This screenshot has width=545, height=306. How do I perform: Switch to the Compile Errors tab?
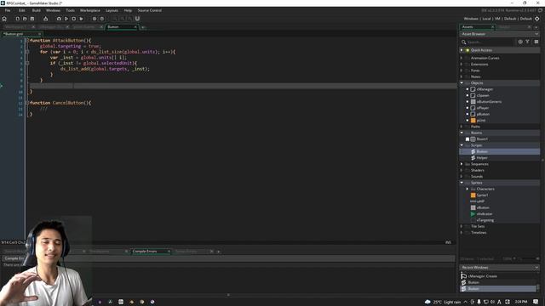pyautogui.click(x=145, y=252)
